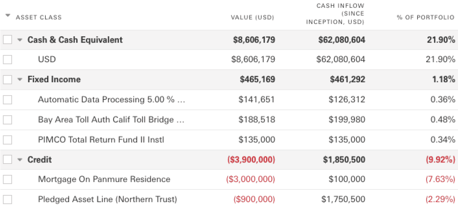This screenshot has width=458, height=206.
Task: Sort by Cash Inflow column header
Action: coord(340,14)
